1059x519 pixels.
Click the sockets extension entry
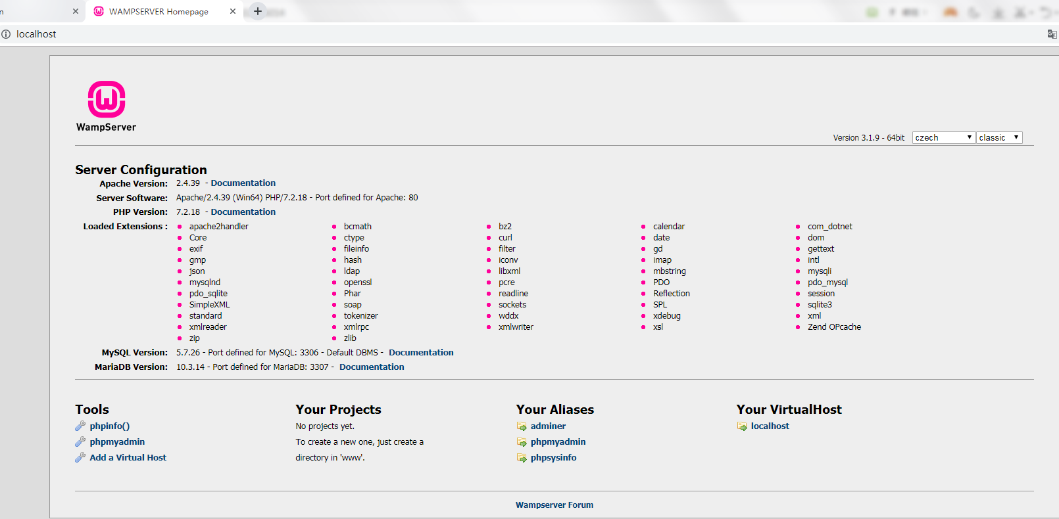coord(512,305)
